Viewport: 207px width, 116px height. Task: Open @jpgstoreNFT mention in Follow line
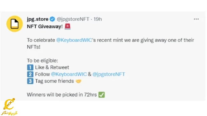point(109,74)
